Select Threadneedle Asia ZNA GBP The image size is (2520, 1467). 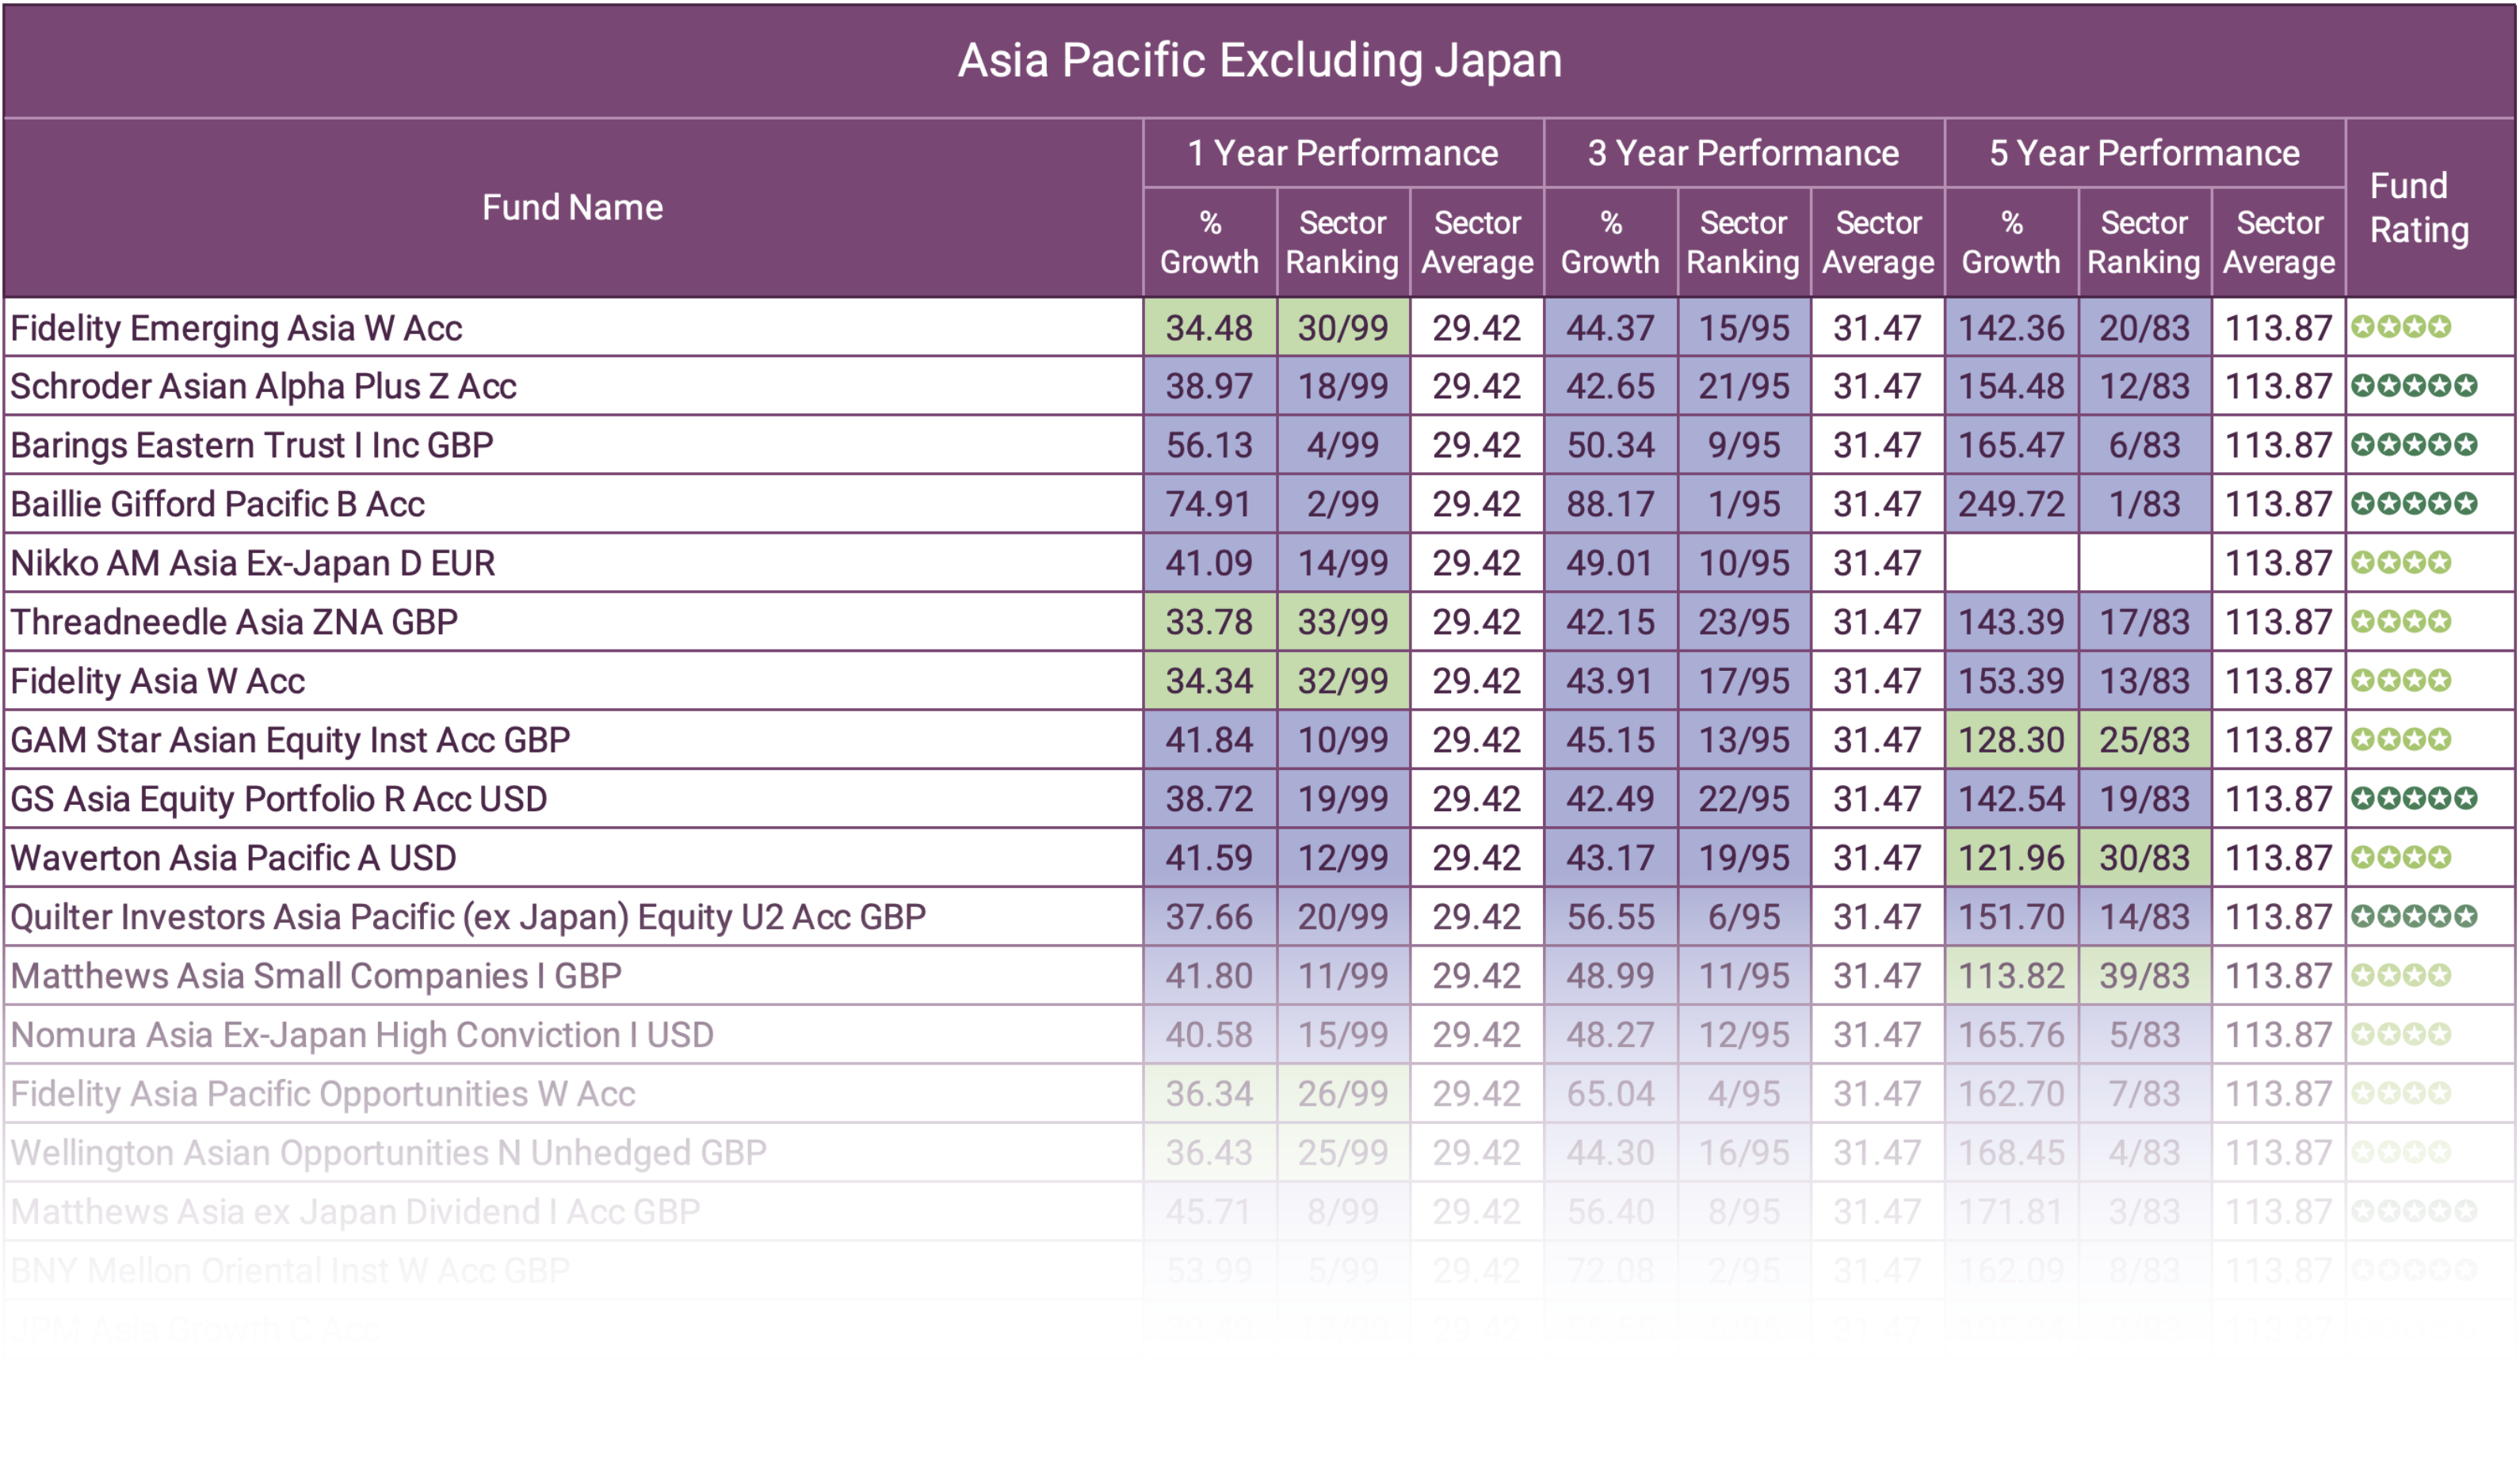234,623
